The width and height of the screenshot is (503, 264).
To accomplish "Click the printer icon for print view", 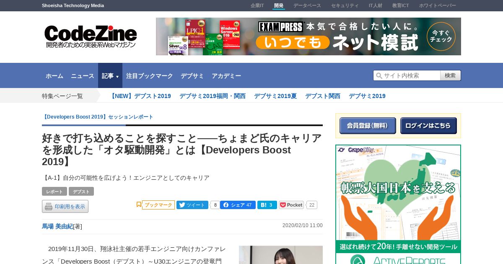I will [x=49, y=207].
